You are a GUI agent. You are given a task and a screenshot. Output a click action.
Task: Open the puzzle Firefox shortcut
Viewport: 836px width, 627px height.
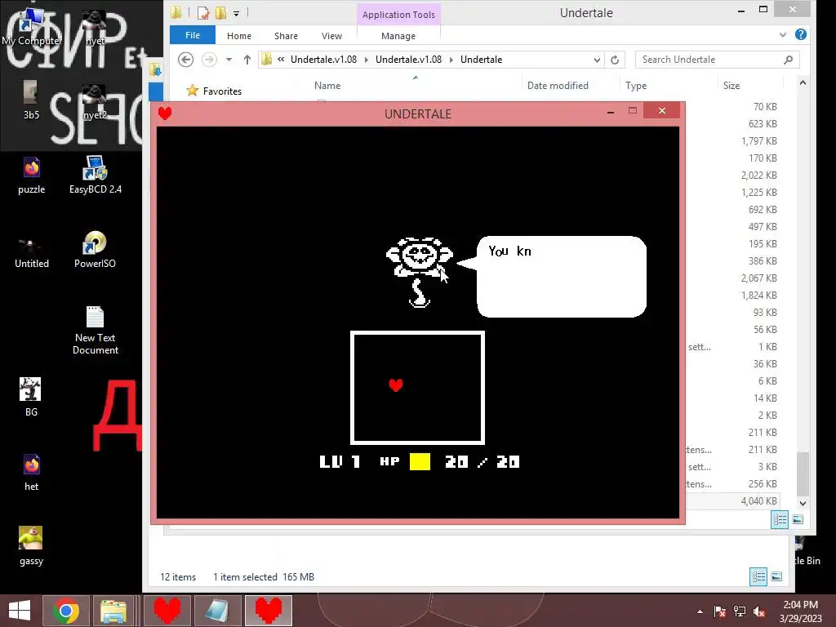(x=31, y=176)
